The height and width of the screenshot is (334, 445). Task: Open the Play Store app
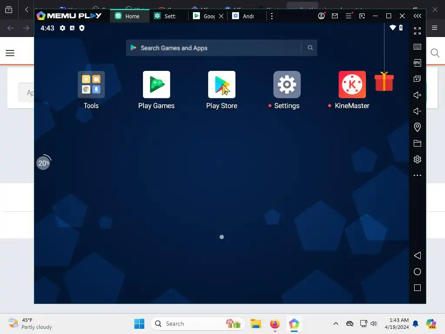222,84
